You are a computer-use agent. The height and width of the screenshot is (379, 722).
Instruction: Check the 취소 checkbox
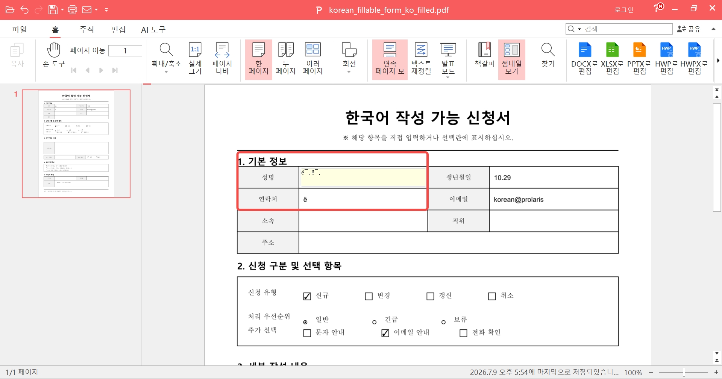pyautogui.click(x=492, y=296)
